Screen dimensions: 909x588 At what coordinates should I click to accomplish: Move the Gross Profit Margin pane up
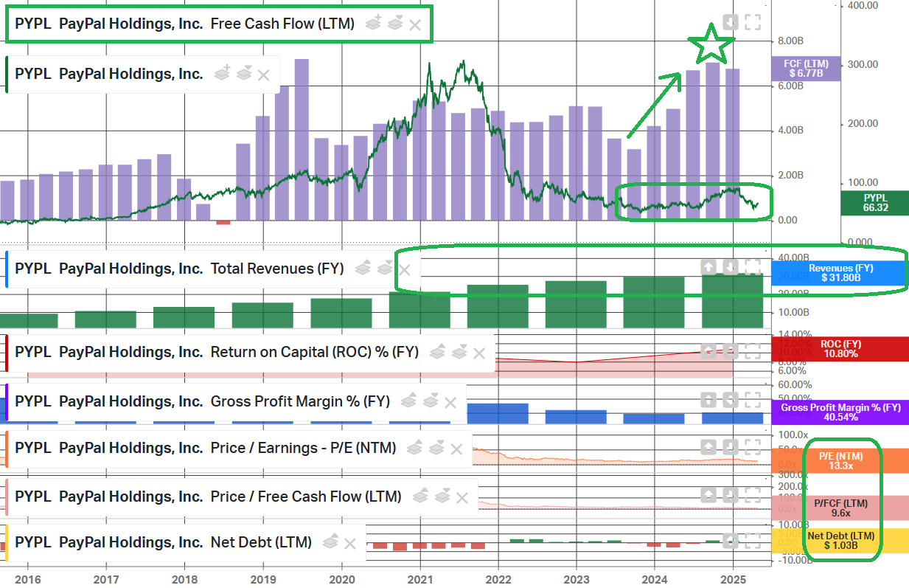(708, 400)
